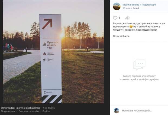Open the Молжаниново и Подрезково community link
The height and width of the screenshot is (115, 168).
coord(139,5)
